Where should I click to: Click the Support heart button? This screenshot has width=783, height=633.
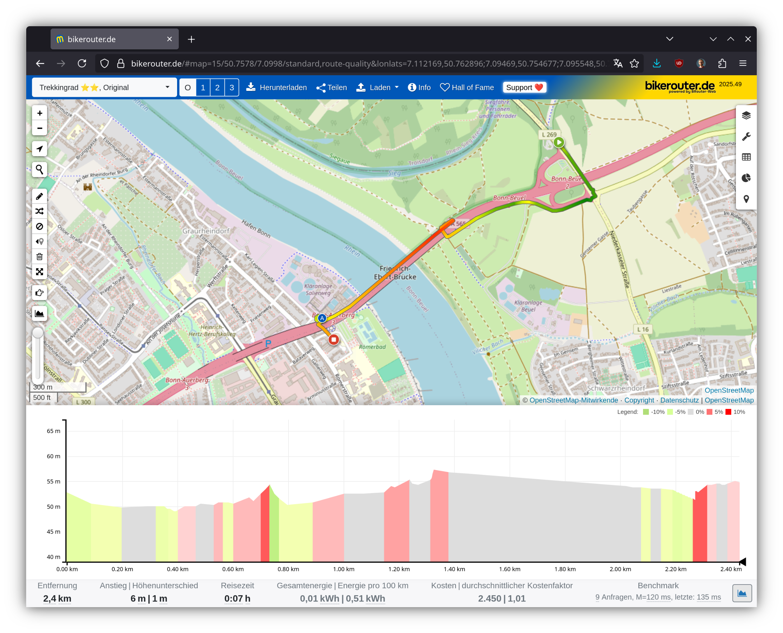pos(524,88)
